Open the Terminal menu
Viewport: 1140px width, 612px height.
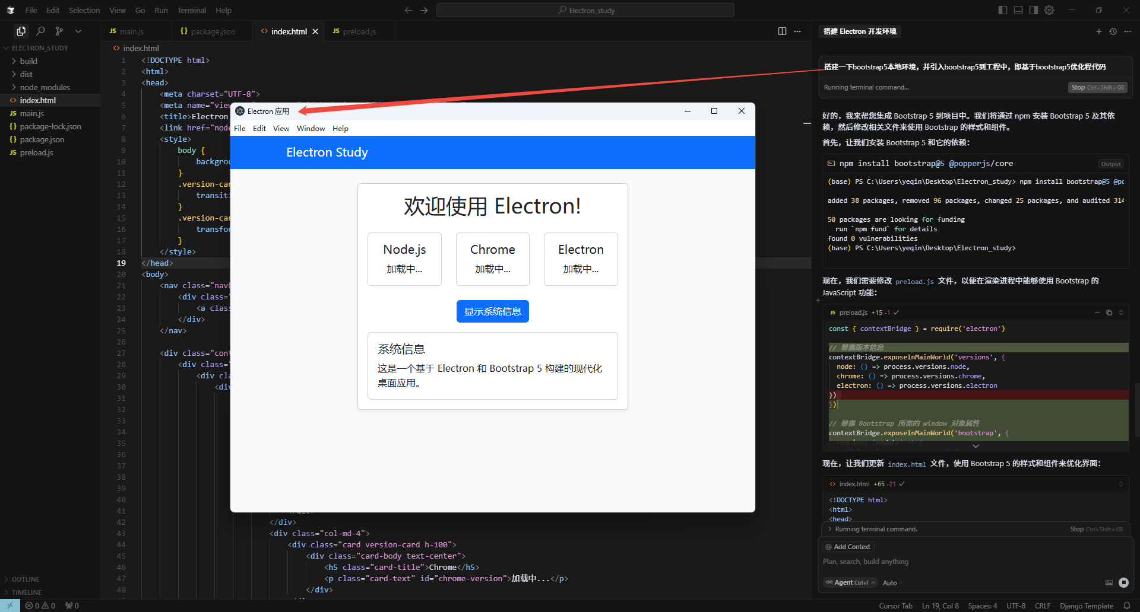(191, 10)
